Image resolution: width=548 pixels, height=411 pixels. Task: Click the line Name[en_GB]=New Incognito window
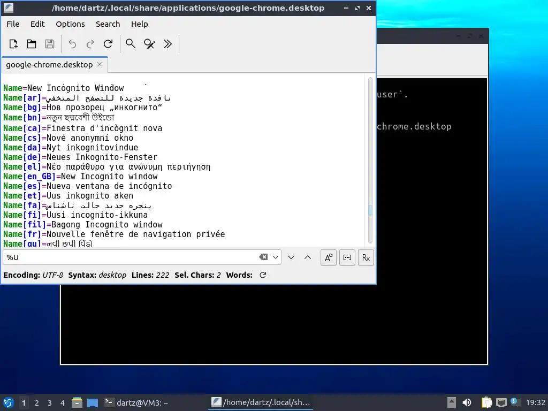pos(80,177)
